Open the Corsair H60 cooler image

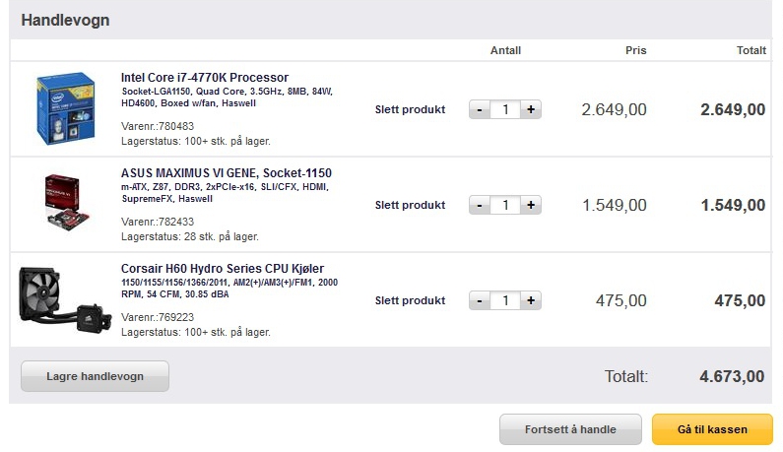coord(65,300)
